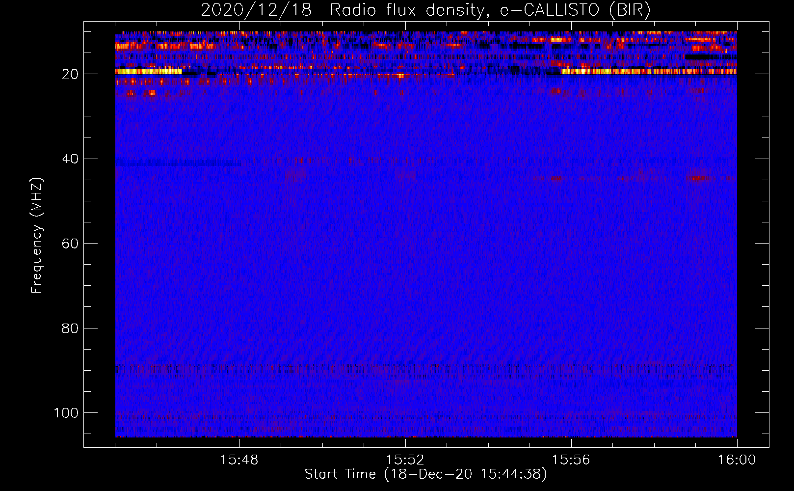The width and height of the screenshot is (794, 491).
Task: Click the 15:48 time tick label
Action: pos(239,460)
